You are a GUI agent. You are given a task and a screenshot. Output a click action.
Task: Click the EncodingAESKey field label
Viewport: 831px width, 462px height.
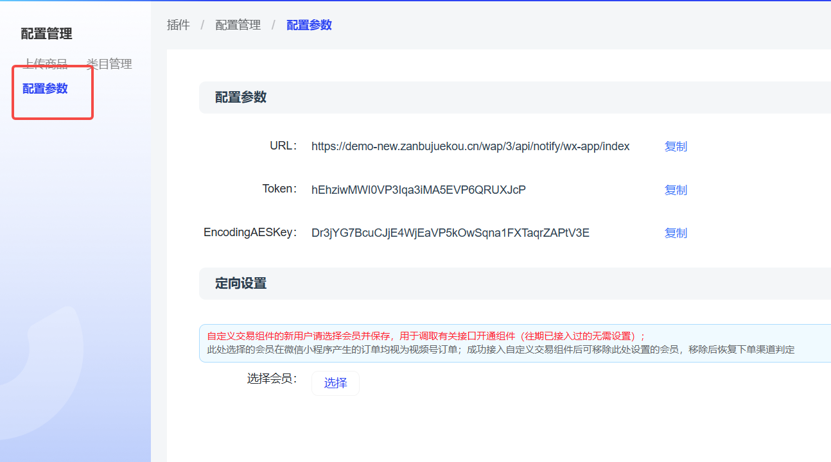(250, 232)
